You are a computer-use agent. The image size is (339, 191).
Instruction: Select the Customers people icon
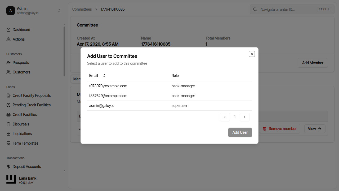tap(8, 72)
